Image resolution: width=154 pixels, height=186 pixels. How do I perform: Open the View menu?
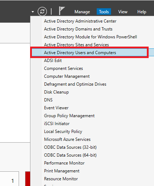[x=123, y=12]
